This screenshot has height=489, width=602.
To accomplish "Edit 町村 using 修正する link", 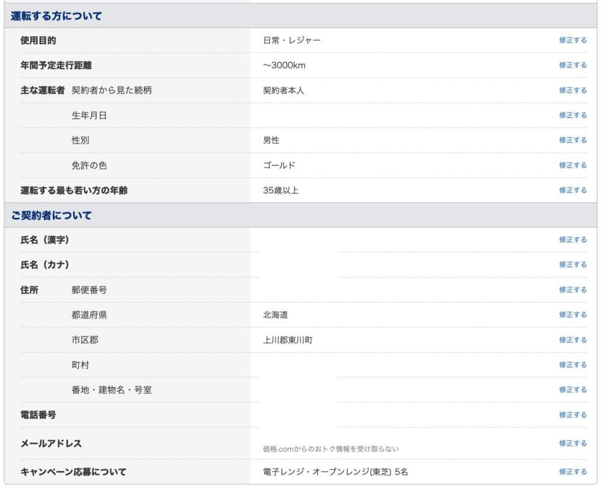I will click(x=573, y=365).
